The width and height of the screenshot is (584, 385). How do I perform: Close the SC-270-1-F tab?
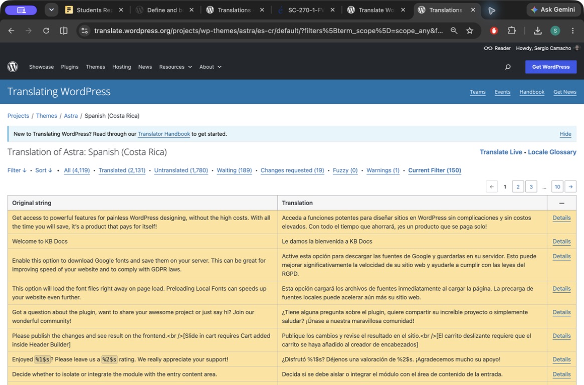pos(332,10)
